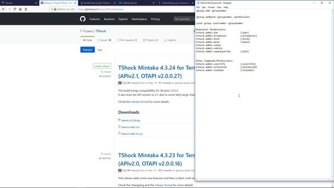Open Pricing in GitHub header
Viewport: 334px width, 188px height.
tap(156, 19)
